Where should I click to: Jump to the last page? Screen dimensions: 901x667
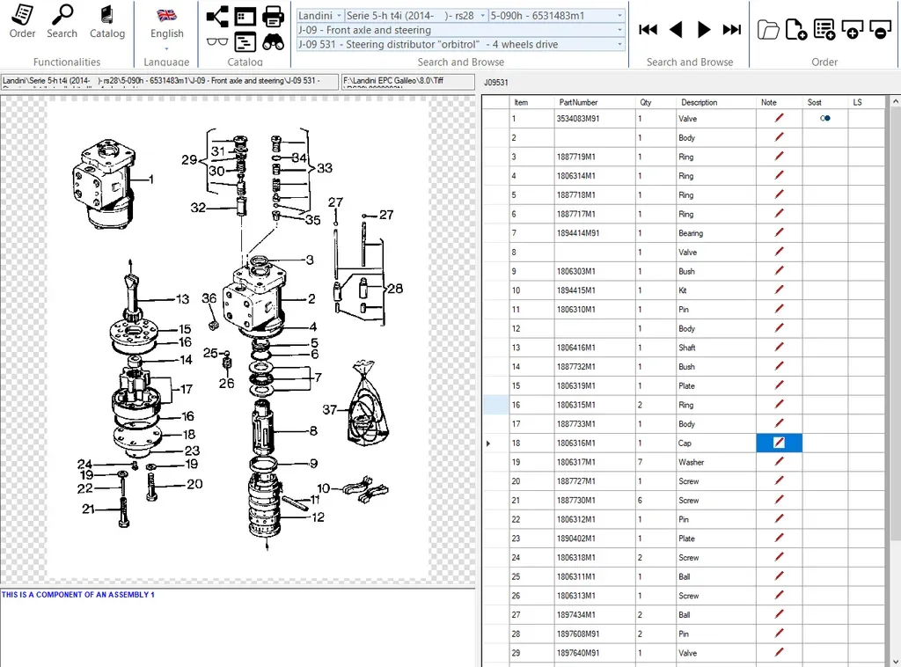(731, 30)
